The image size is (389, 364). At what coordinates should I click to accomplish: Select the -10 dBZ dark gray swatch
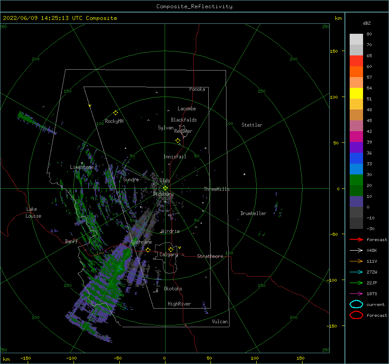[356, 223]
